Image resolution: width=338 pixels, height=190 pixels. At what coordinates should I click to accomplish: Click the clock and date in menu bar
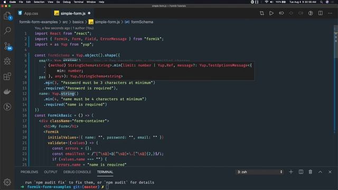303,2
